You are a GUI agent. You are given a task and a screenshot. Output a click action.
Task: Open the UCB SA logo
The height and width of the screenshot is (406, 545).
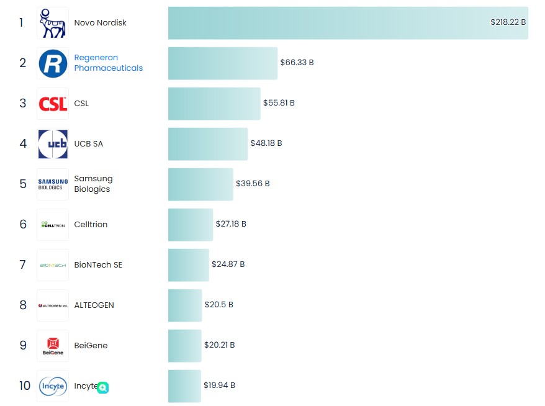[x=53, y=143]
